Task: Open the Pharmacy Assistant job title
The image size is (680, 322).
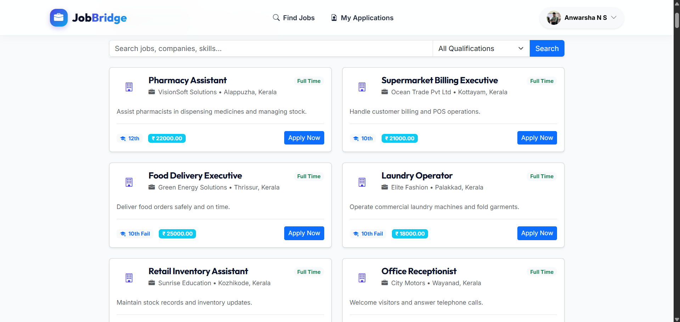Action: tap(187, 80)
